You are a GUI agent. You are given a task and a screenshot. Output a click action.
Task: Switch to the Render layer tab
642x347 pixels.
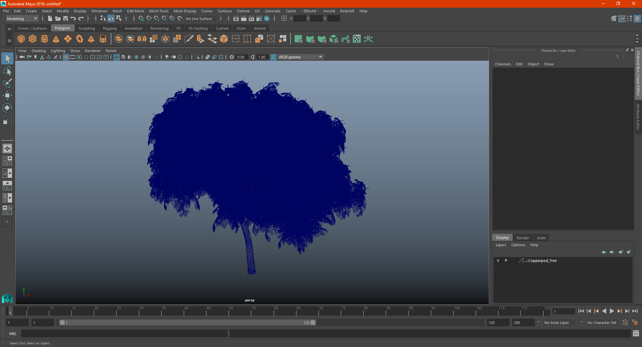(523, 238)
